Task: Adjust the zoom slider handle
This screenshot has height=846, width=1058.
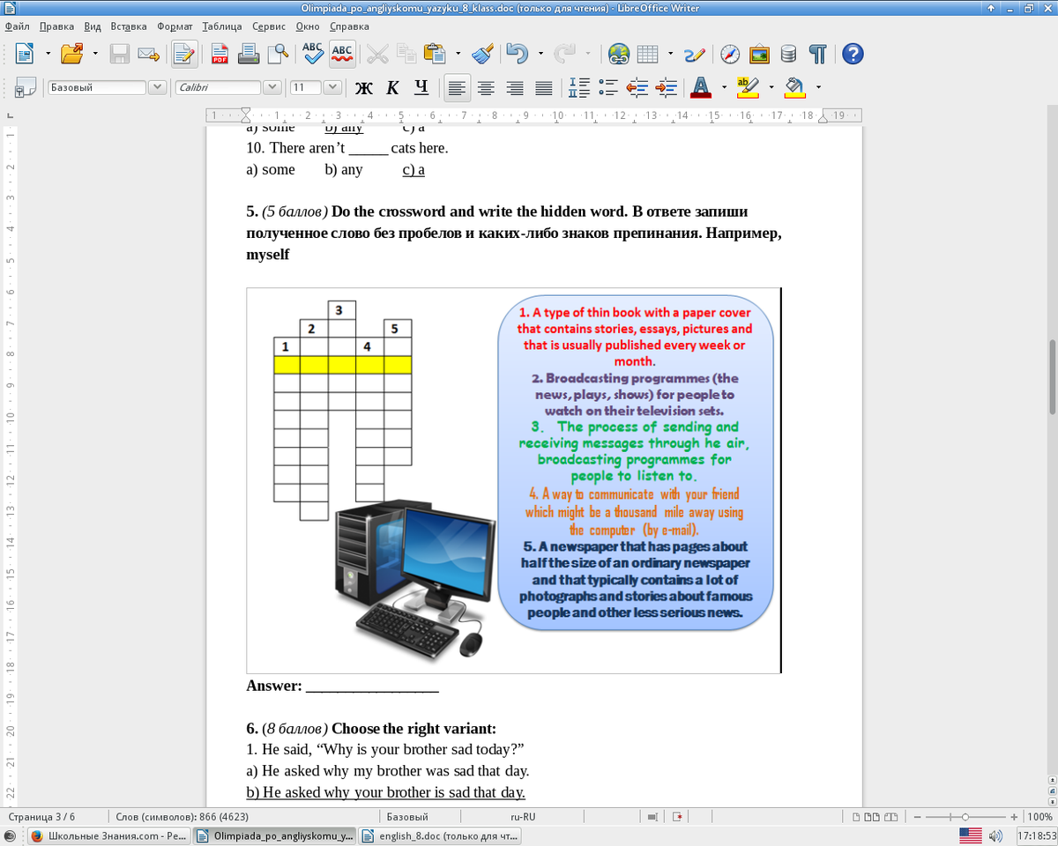Action: [965, 817]
